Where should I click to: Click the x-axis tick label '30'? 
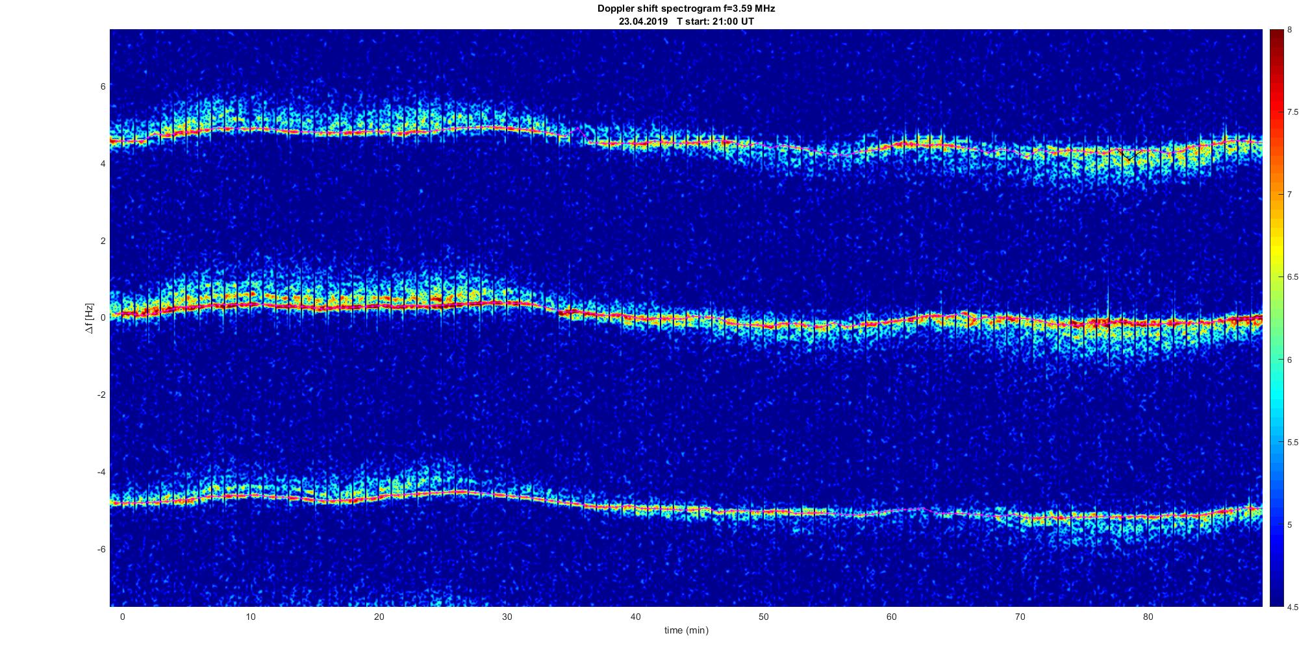[507, 617]
